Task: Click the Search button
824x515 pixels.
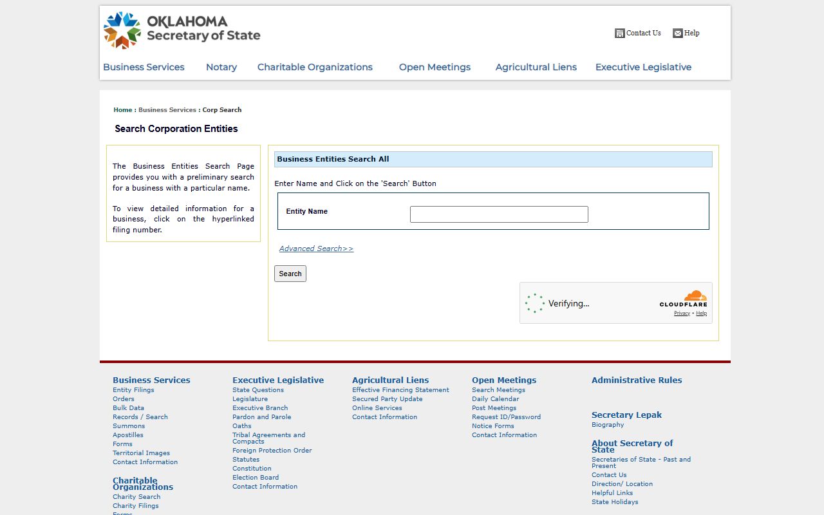Action: tap(290, 274)
